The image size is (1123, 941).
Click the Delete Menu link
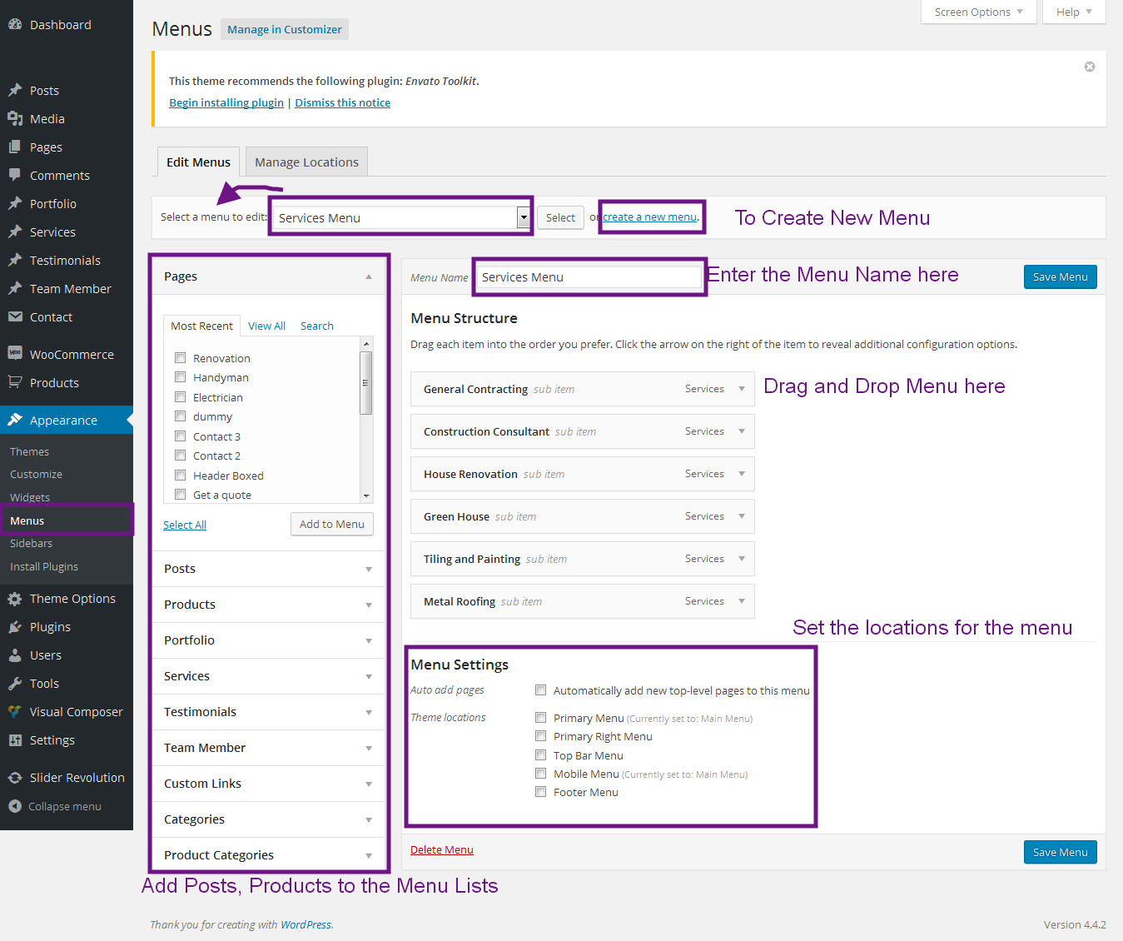point(441,850)
